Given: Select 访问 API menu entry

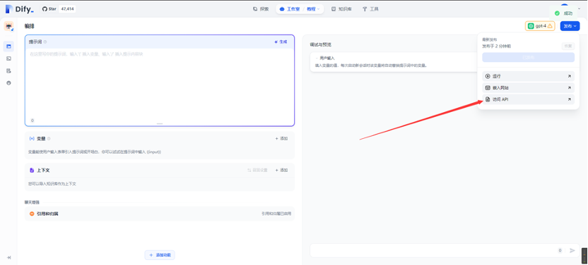Looking at the screenshot, I should pos(528,99).
